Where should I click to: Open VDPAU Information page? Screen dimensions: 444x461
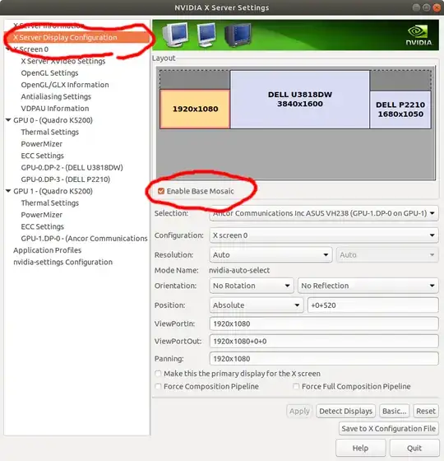(x=55, y=108)
